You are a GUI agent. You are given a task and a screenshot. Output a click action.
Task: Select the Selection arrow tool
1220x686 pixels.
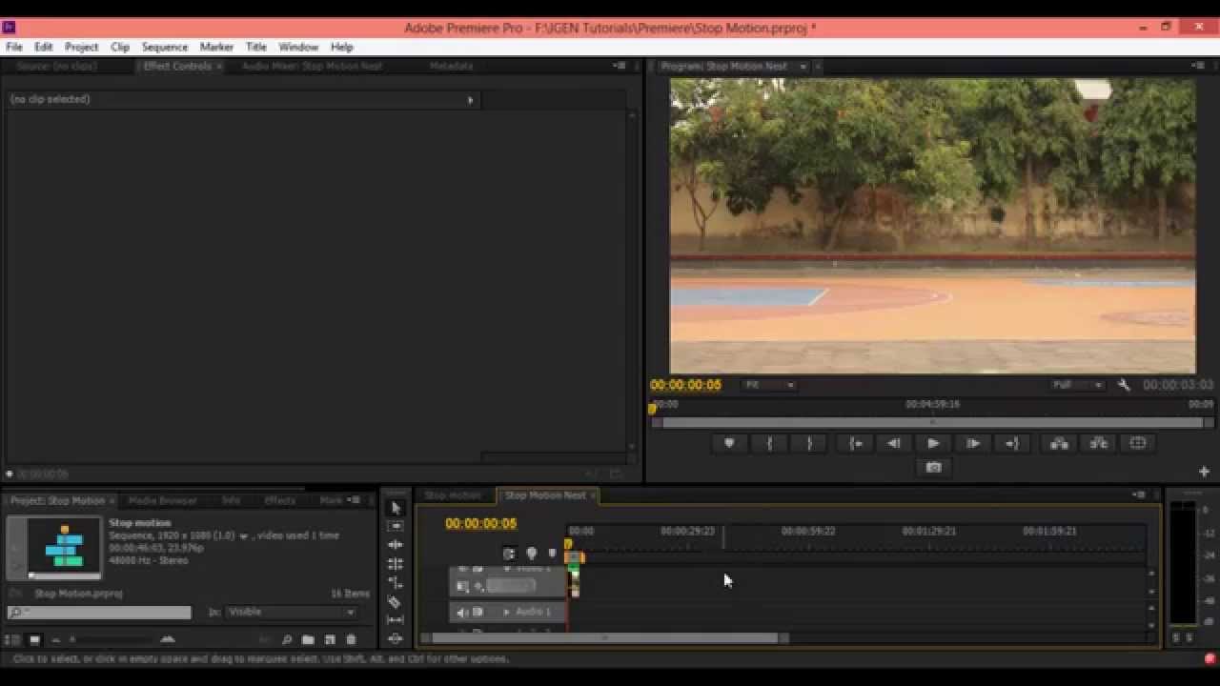pos(396,508)
